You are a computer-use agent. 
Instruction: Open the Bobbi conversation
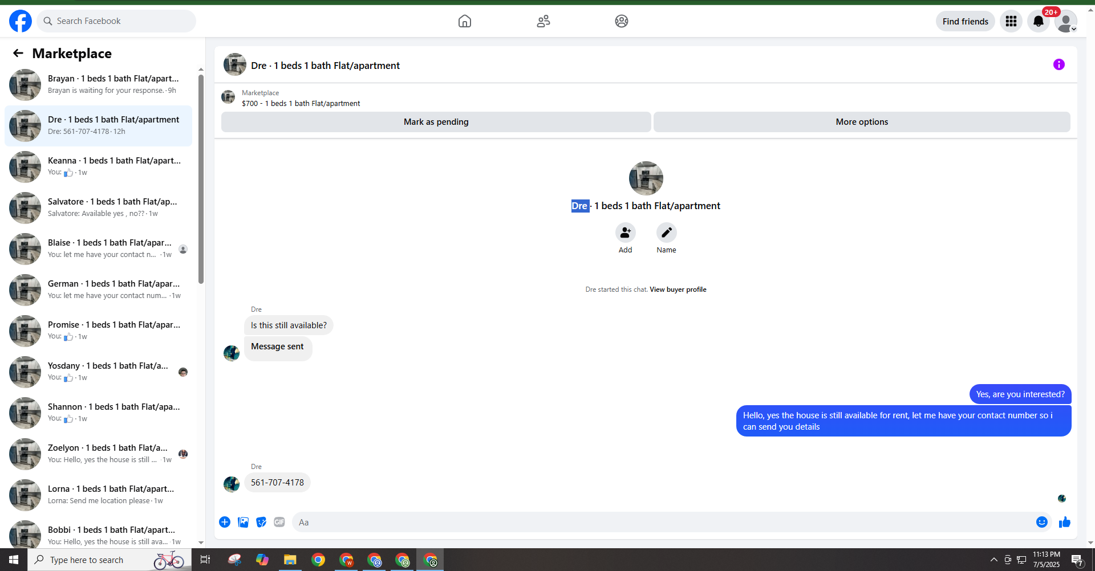tap(98, 533)
